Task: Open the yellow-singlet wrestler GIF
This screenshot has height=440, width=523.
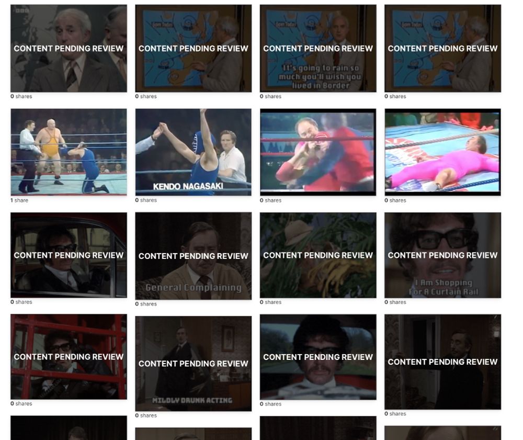Action: point(69,152)
